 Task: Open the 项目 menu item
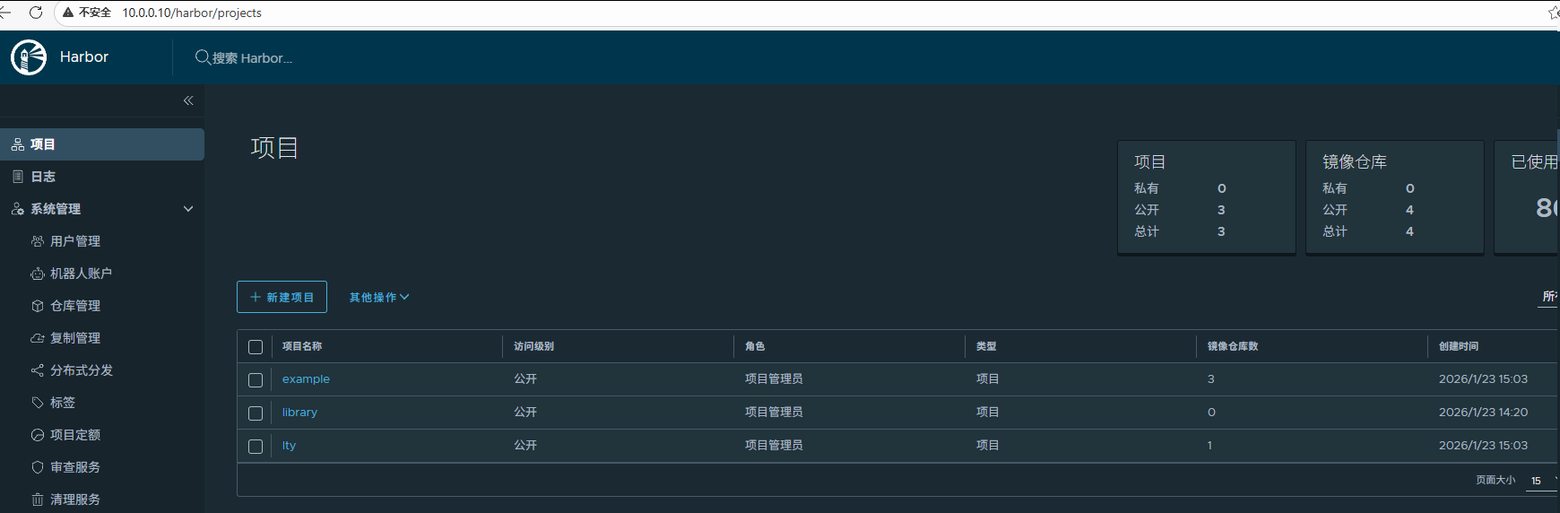tap(102, 144)
